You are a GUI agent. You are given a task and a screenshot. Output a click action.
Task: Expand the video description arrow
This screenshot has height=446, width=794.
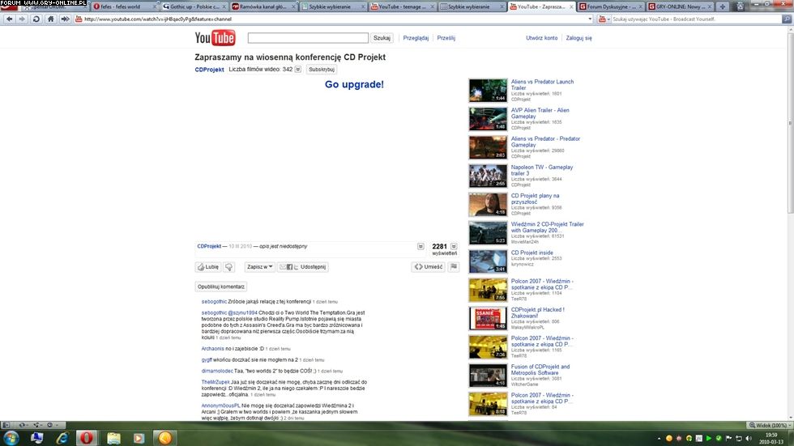click(420, 246)
